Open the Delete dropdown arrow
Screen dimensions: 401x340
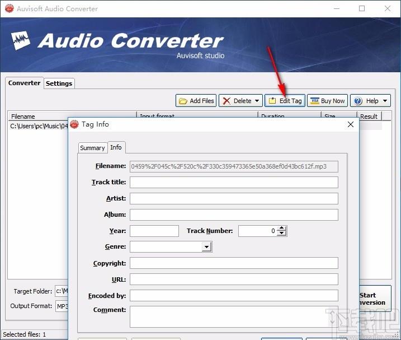pos(257,101)
